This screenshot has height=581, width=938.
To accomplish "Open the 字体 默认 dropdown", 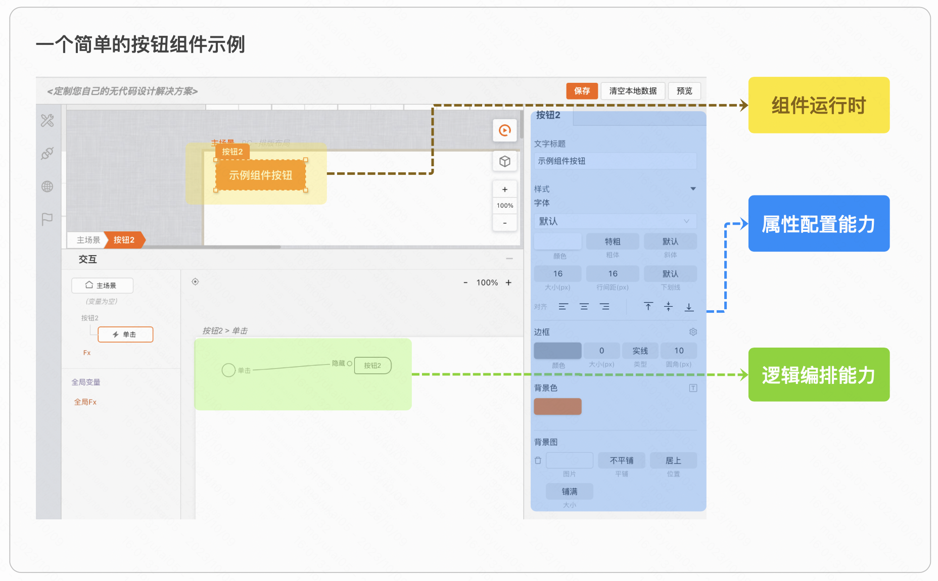I will (x=615, y=221).
